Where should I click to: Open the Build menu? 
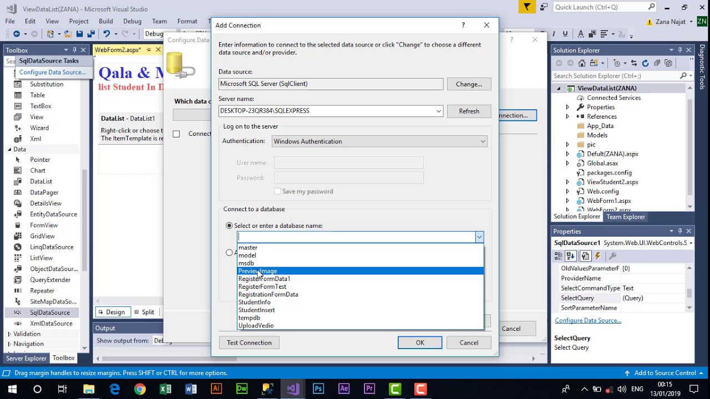pyautogui.click(x=106, y=21)
